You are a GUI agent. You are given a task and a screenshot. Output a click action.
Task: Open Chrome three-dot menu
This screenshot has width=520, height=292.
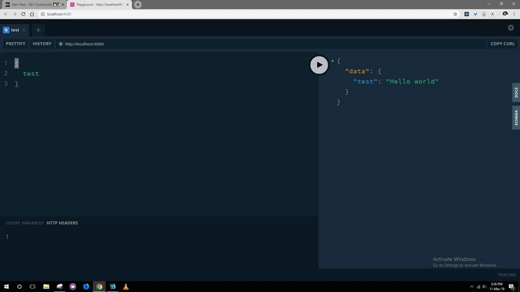(514, 14)
